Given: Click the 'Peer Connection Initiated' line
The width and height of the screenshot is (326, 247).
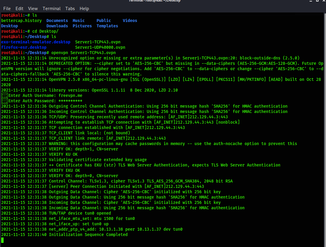Looking at the screenshot, I should (x=103, y=186).
